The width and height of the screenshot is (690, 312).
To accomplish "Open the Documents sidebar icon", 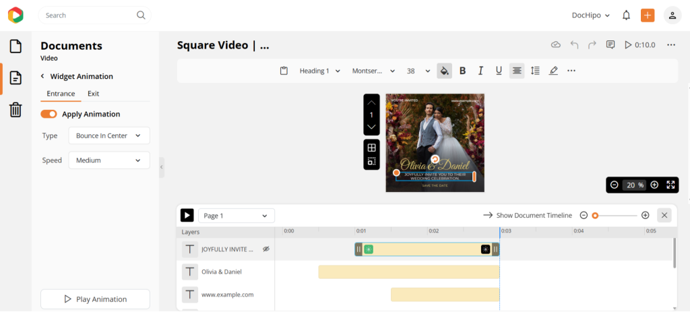I will pos(15,78).
